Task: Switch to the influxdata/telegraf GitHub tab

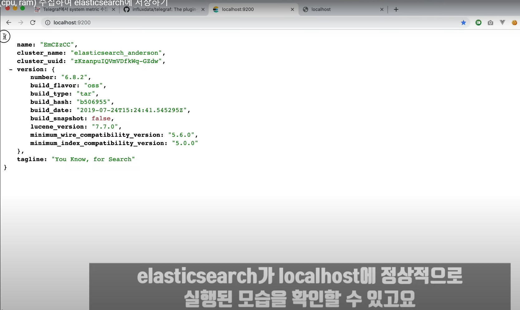Action: coord(164,9)
